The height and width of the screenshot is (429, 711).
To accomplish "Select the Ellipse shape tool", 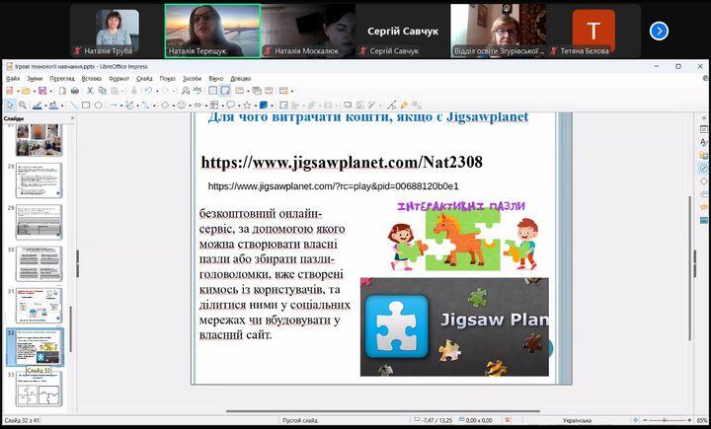I will click(99, 106).
